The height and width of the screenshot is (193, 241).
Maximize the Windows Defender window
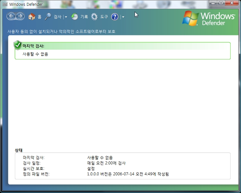221,3
